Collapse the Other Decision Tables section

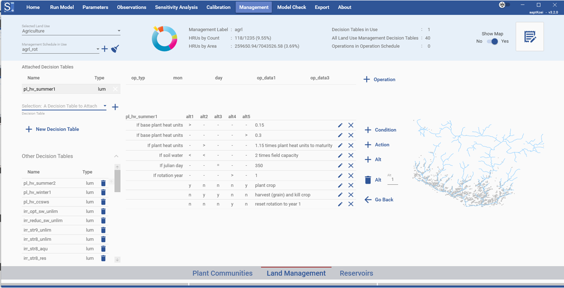click(116, 156)
